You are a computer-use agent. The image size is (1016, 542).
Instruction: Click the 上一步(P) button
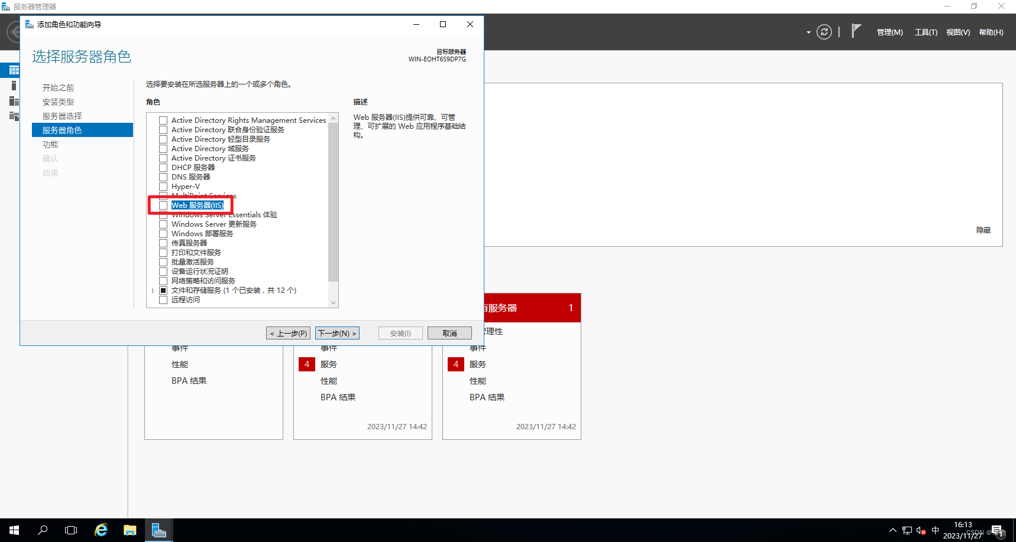tap(288, 333)
